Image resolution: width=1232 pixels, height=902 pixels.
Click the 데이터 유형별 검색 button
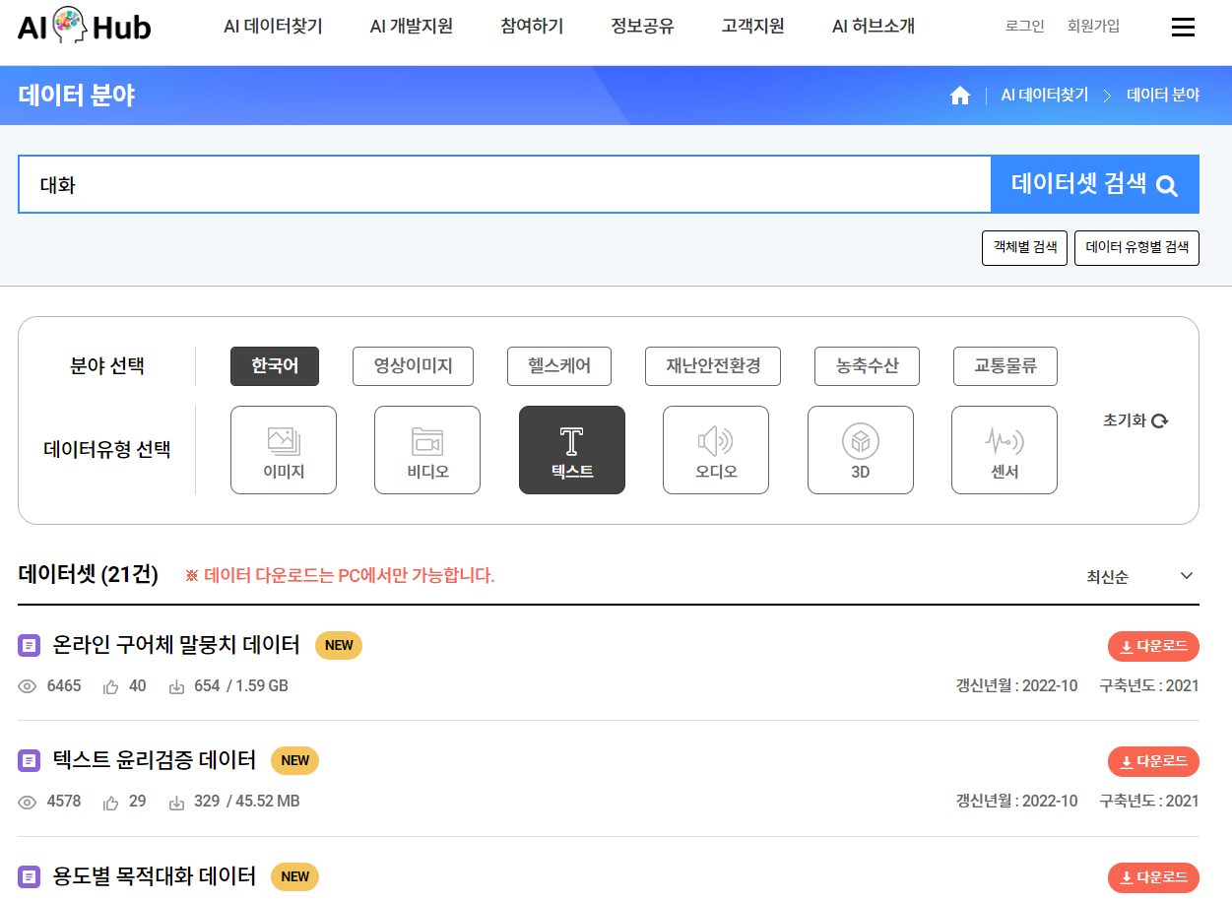coord(1136,247)
